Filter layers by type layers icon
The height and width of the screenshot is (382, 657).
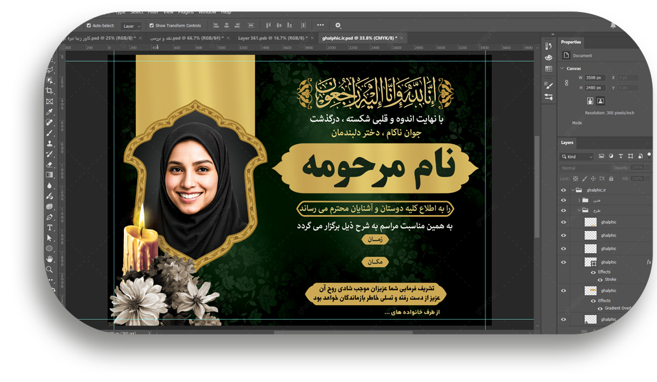621,156
